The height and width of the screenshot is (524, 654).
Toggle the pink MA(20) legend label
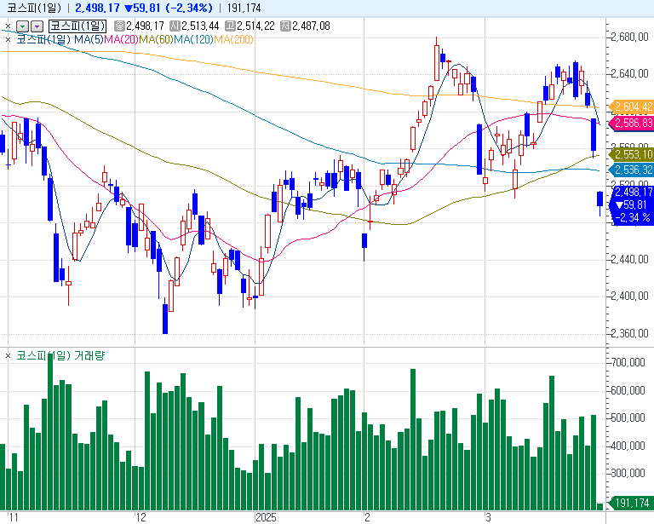pyautogui.click(x=121, y=39)
